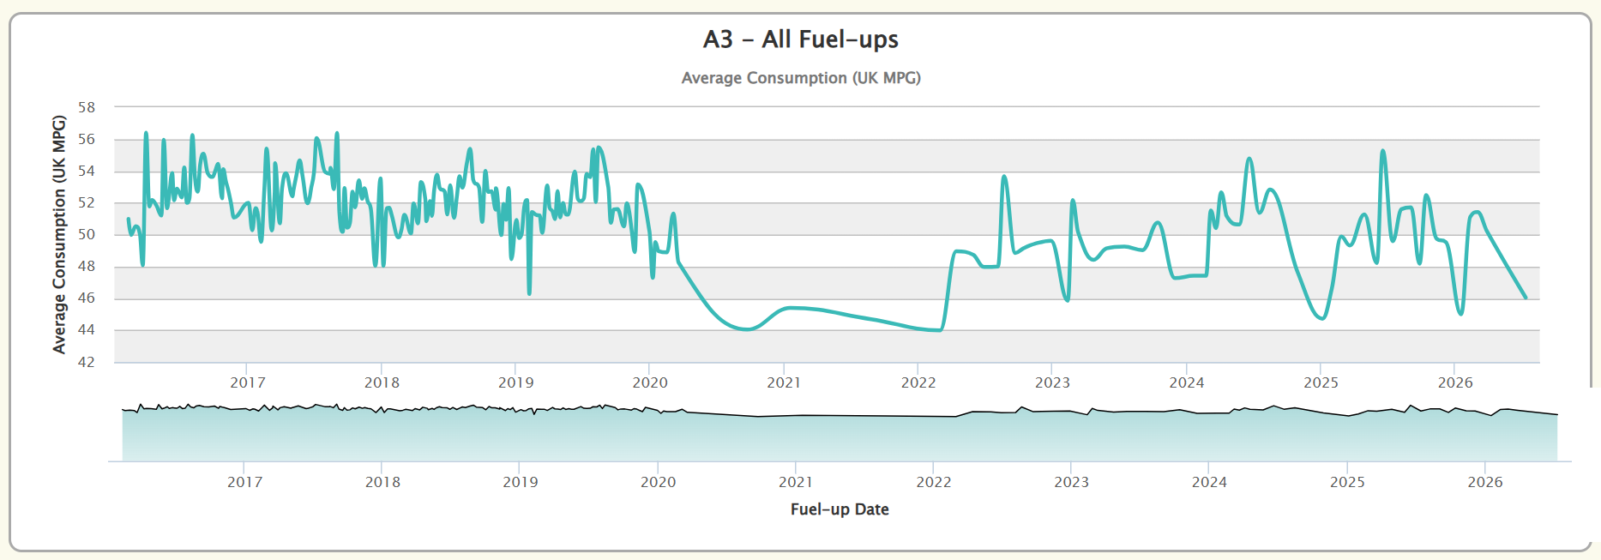Click the 2022 label on the navigator axis

click(934, 482)
